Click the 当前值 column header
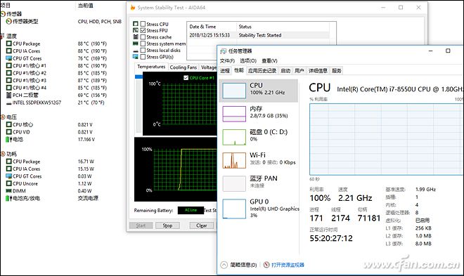The height and width of the screenshot is (276, 464). (86, 6)
